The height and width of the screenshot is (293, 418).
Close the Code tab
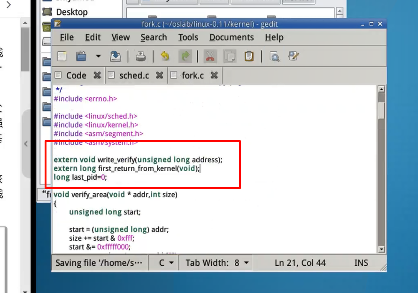(97, 75)
